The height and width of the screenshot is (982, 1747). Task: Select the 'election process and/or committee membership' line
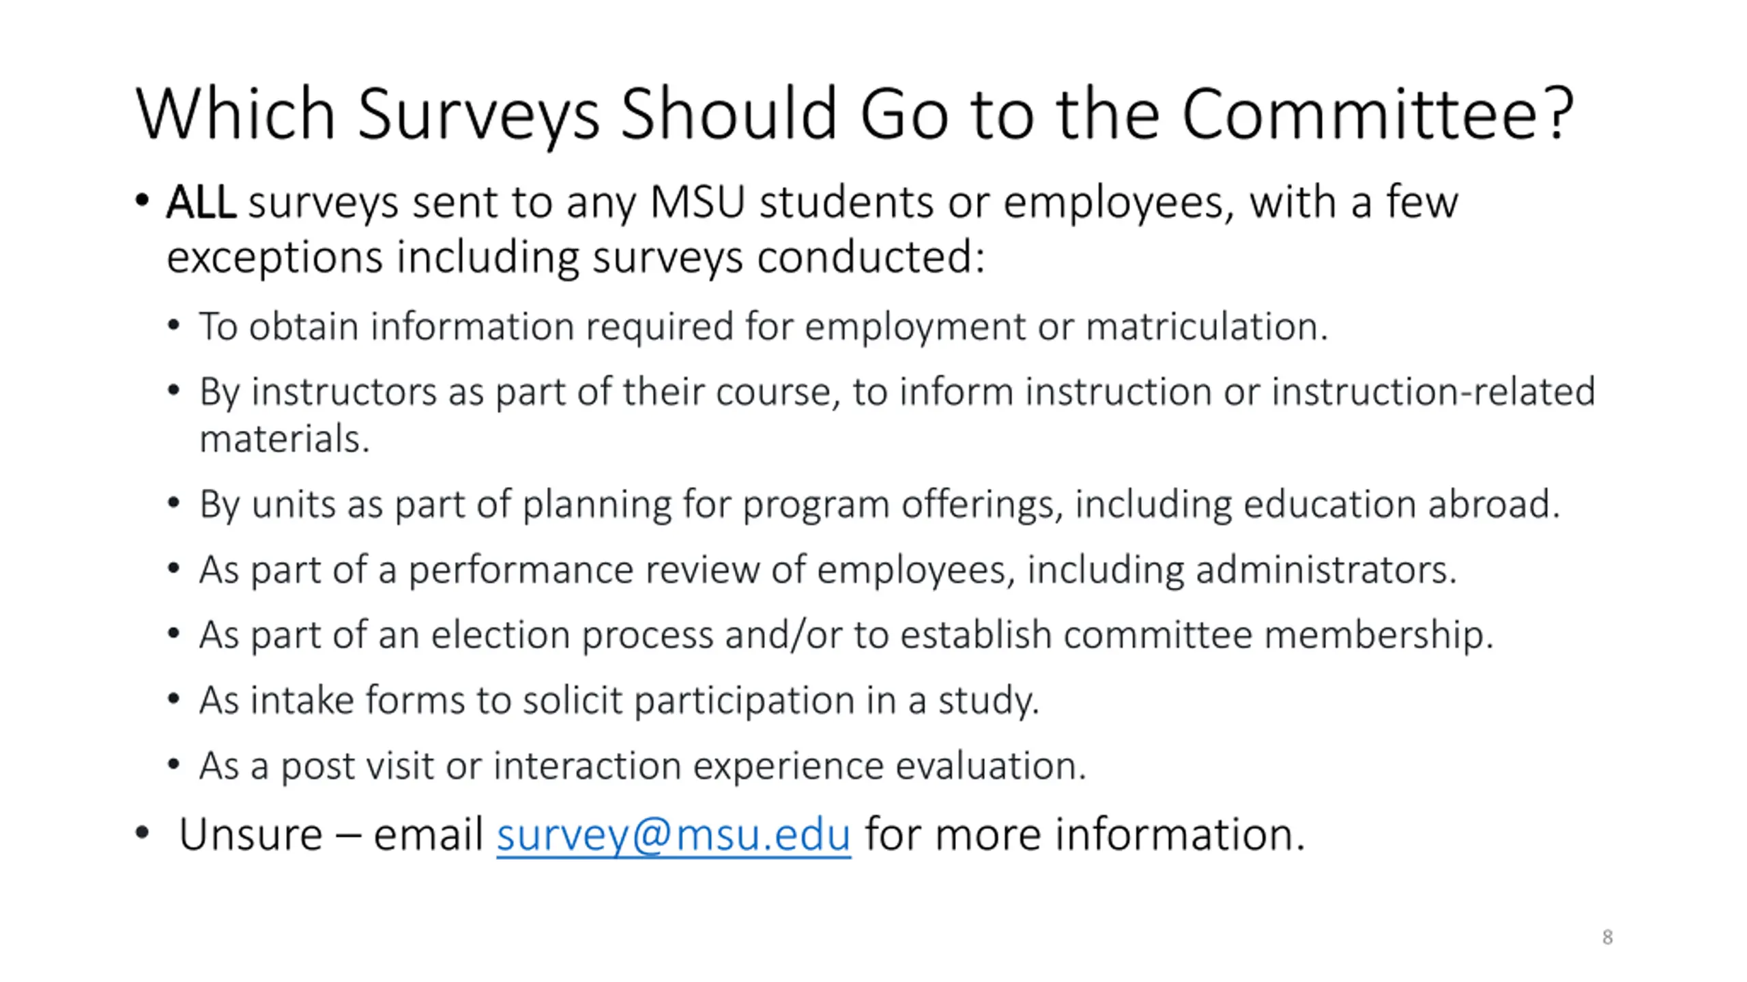coord(846,636)
